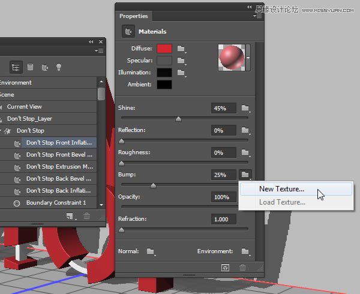Image resolution: width=360 pixels, height=294 pixels.
Task: Select the Environment row
Action: 48,83
